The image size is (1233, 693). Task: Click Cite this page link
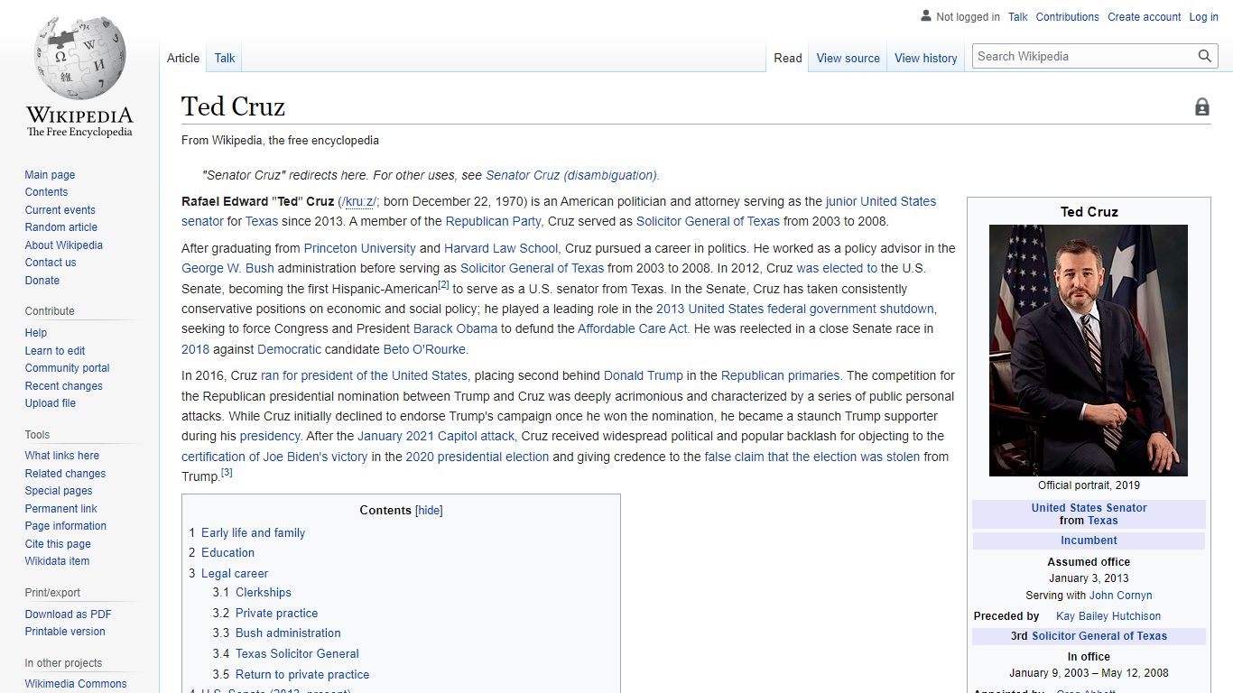pyautogui.click(x=58, y=544)
